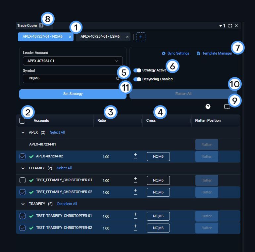The width and height of the screenshot is (255, 252).
Task: Increase ratio for TEST_FFFAMILY_CHRISTOPHER-01
Action: click(x=135, y=178)
